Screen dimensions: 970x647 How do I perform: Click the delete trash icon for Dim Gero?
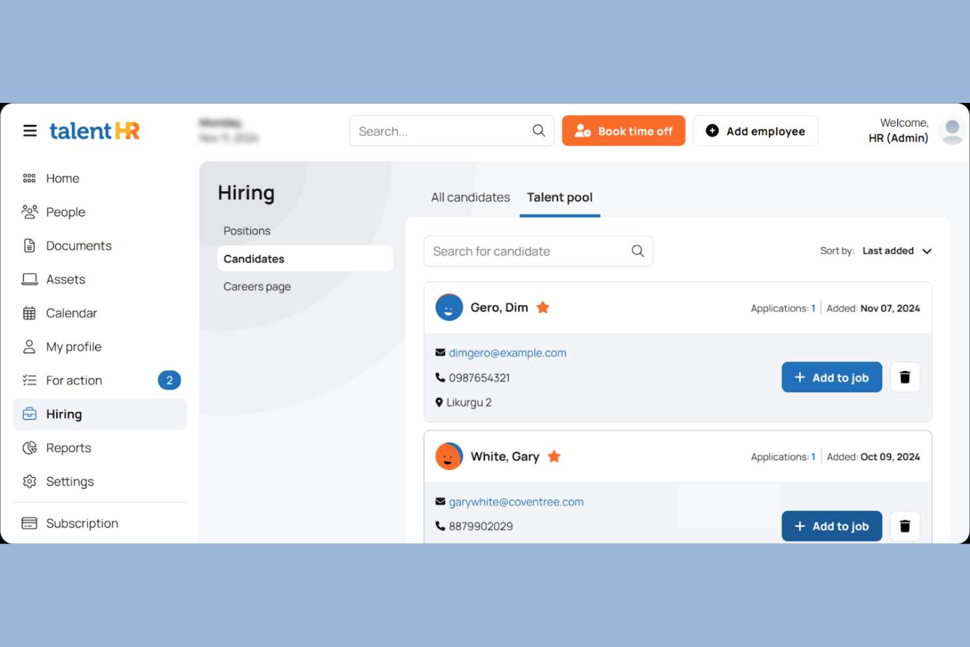coord(905,377)
